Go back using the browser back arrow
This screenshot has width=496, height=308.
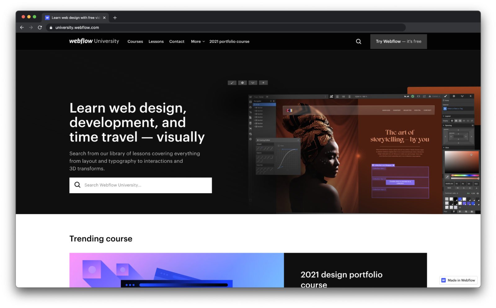[x=22, y=28]
